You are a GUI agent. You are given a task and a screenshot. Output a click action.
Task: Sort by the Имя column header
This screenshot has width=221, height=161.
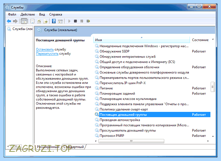142,40
